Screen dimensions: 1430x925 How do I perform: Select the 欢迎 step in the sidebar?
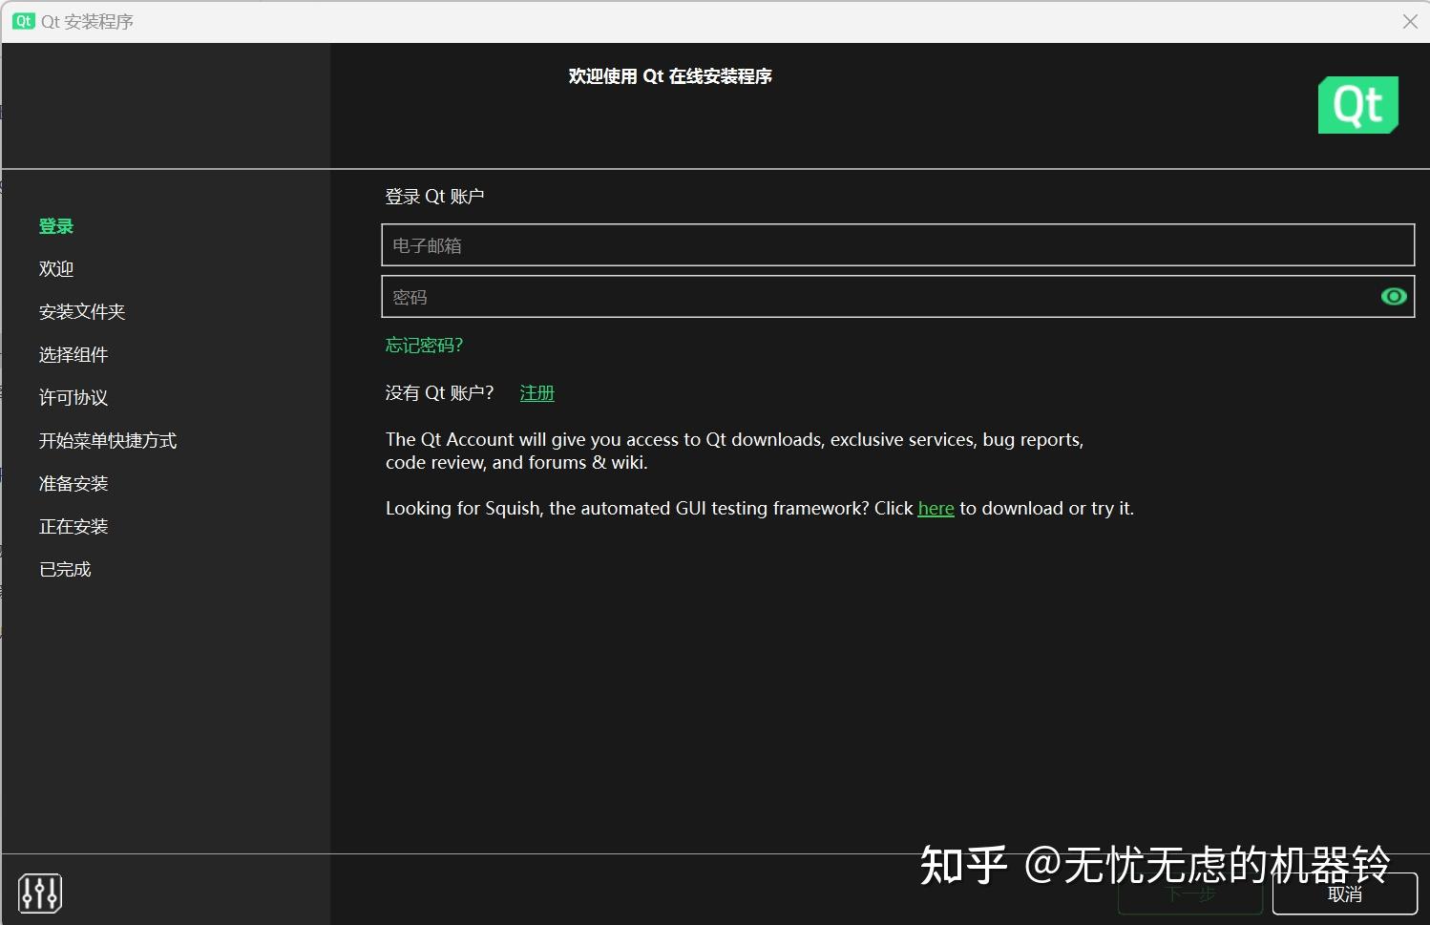(x=55, y=268)
